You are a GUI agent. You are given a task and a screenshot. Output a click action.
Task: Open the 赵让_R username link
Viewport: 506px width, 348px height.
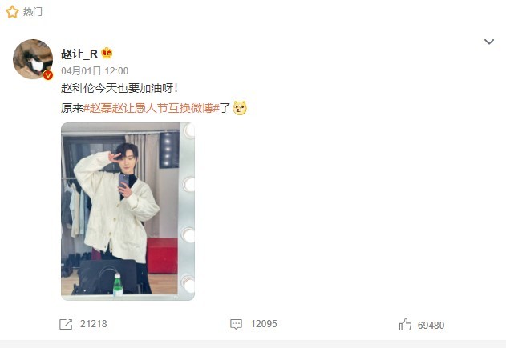tap(79, 54)
